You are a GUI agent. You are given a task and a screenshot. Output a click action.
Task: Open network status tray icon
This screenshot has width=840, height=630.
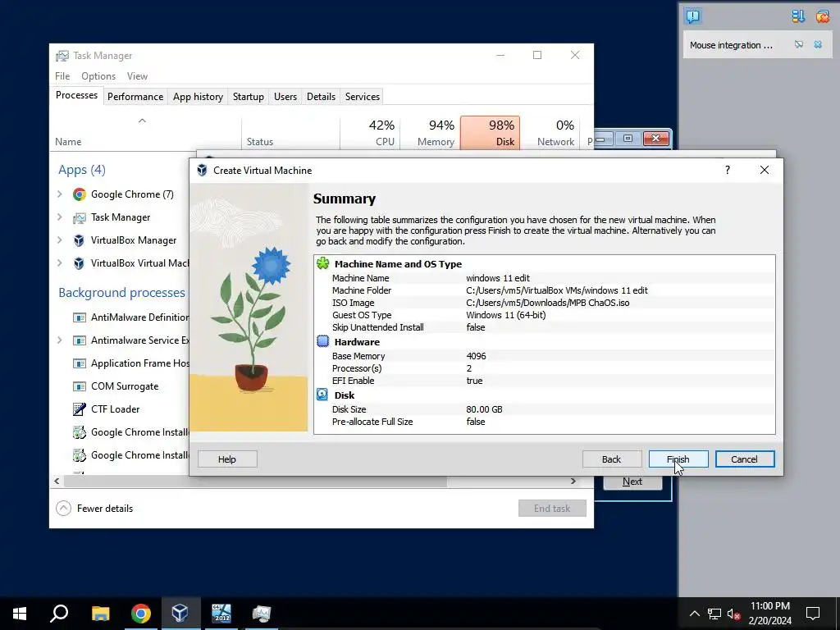tap(714, 614)
